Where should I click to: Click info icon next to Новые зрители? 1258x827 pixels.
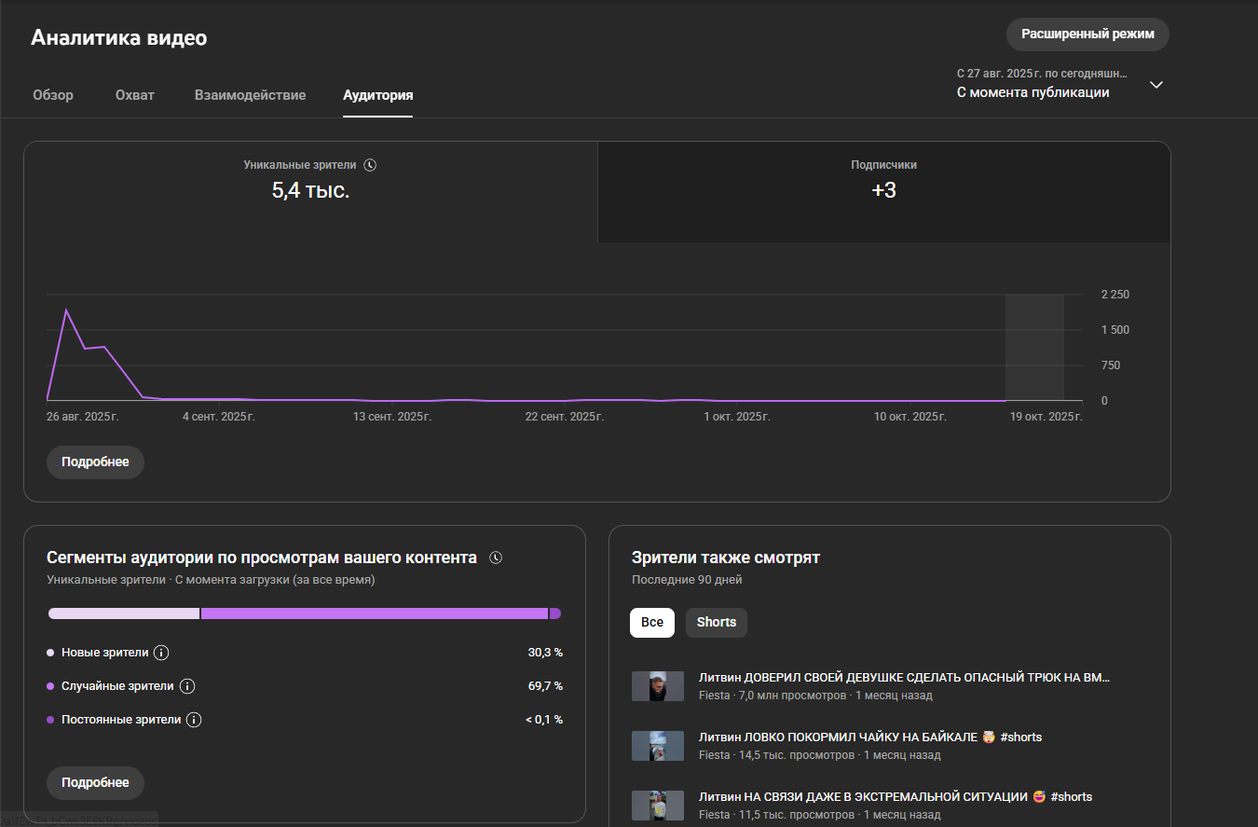point(161,653)
